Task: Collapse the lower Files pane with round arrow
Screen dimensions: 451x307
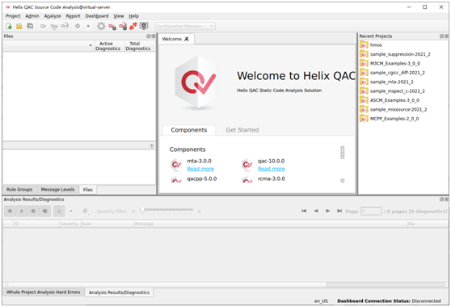Action: (x=152, y=145)
